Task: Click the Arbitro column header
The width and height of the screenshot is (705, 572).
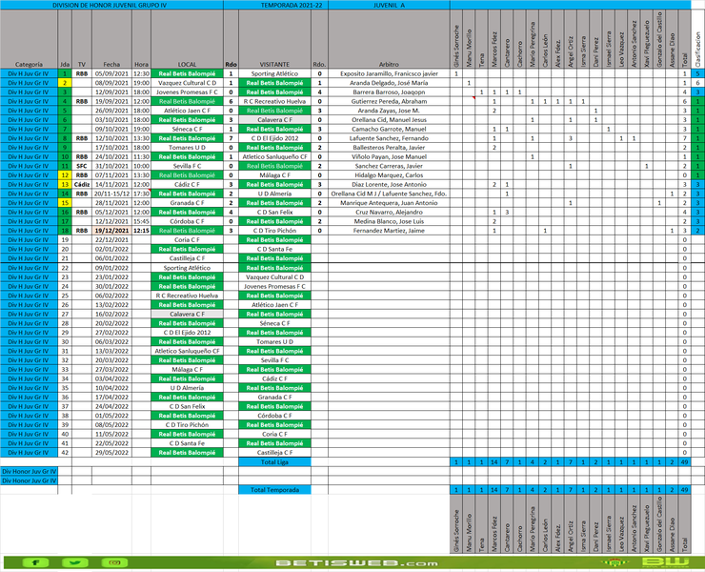Action: pos(389,65)
